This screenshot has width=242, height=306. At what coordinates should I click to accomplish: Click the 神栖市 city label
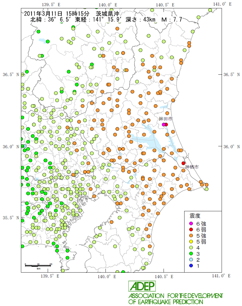pos(192,167)
